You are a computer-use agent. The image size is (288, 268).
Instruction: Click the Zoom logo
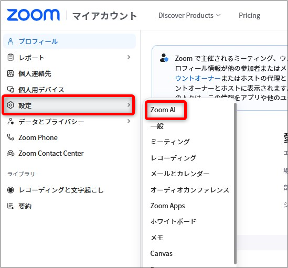[33, 15]
